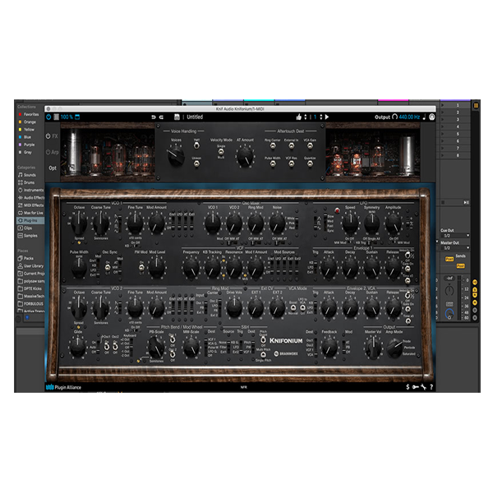Flip the Unison toggle switch
This screenshot has width=493, height=493.
pos(196,164)
